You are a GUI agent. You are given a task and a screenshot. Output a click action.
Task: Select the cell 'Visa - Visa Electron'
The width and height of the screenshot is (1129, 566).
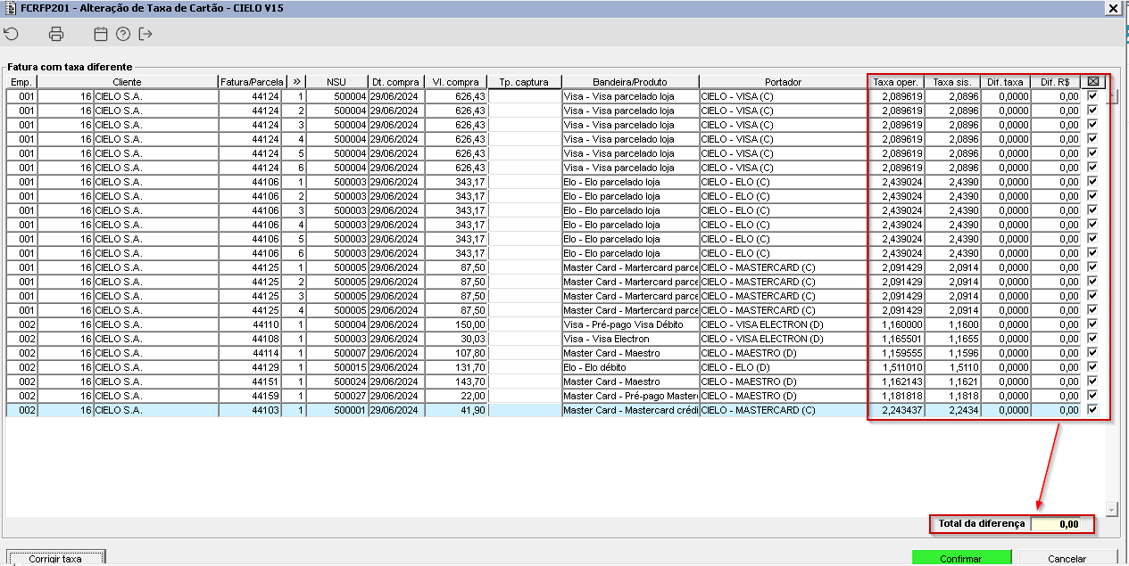point(630,339)
